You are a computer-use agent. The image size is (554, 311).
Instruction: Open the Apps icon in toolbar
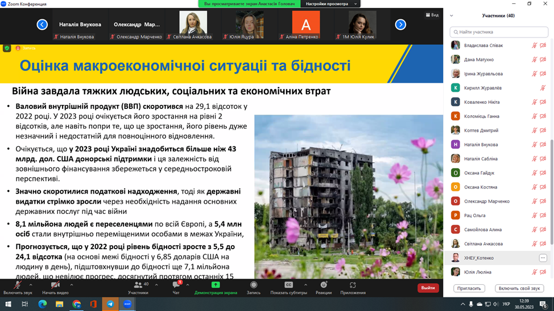pos(353,285)
